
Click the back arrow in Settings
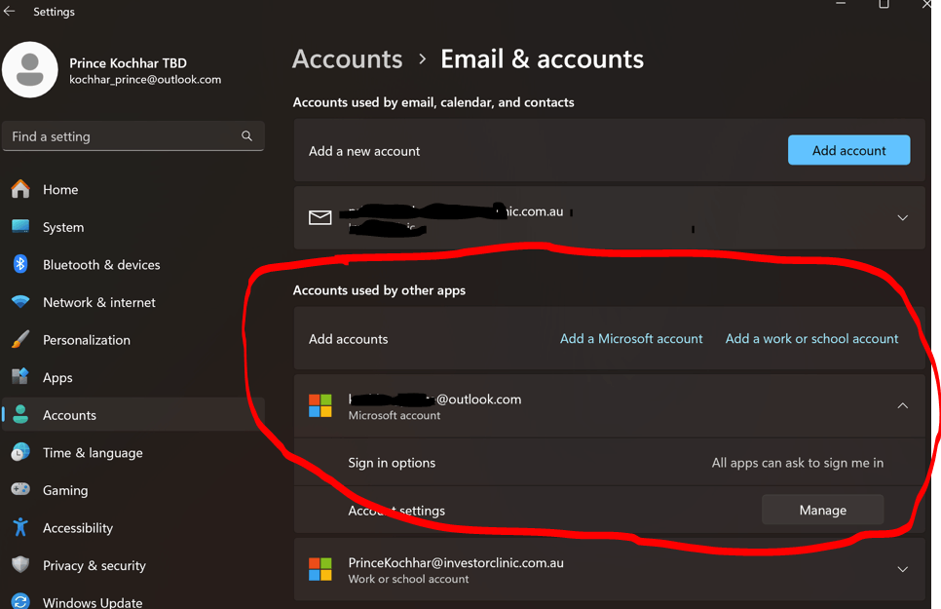[x=9, y=11]
